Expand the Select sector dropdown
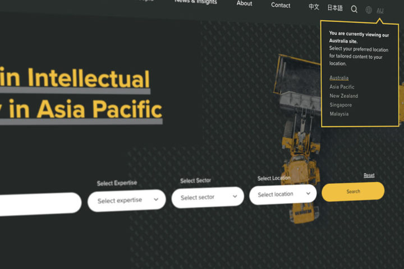 pyautogui.click(x=208, y=197)
